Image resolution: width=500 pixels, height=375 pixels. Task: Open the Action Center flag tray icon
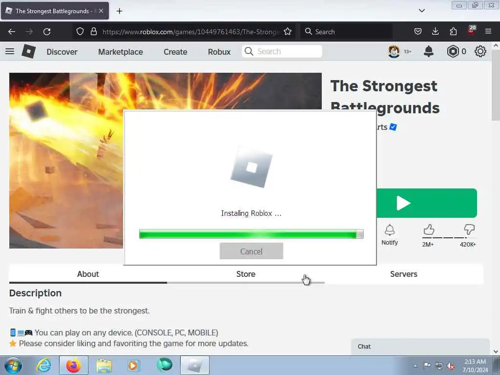(426, 366)
